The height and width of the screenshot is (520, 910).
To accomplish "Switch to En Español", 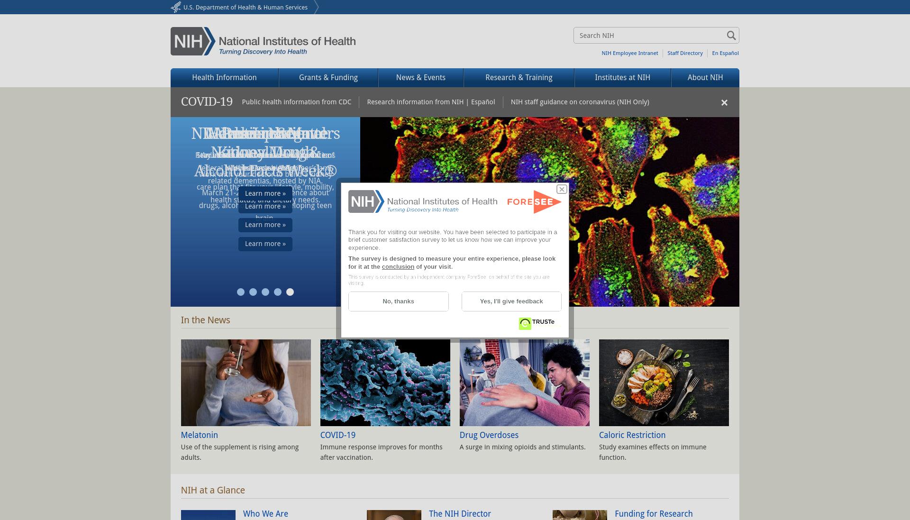I will pos(725,53).
